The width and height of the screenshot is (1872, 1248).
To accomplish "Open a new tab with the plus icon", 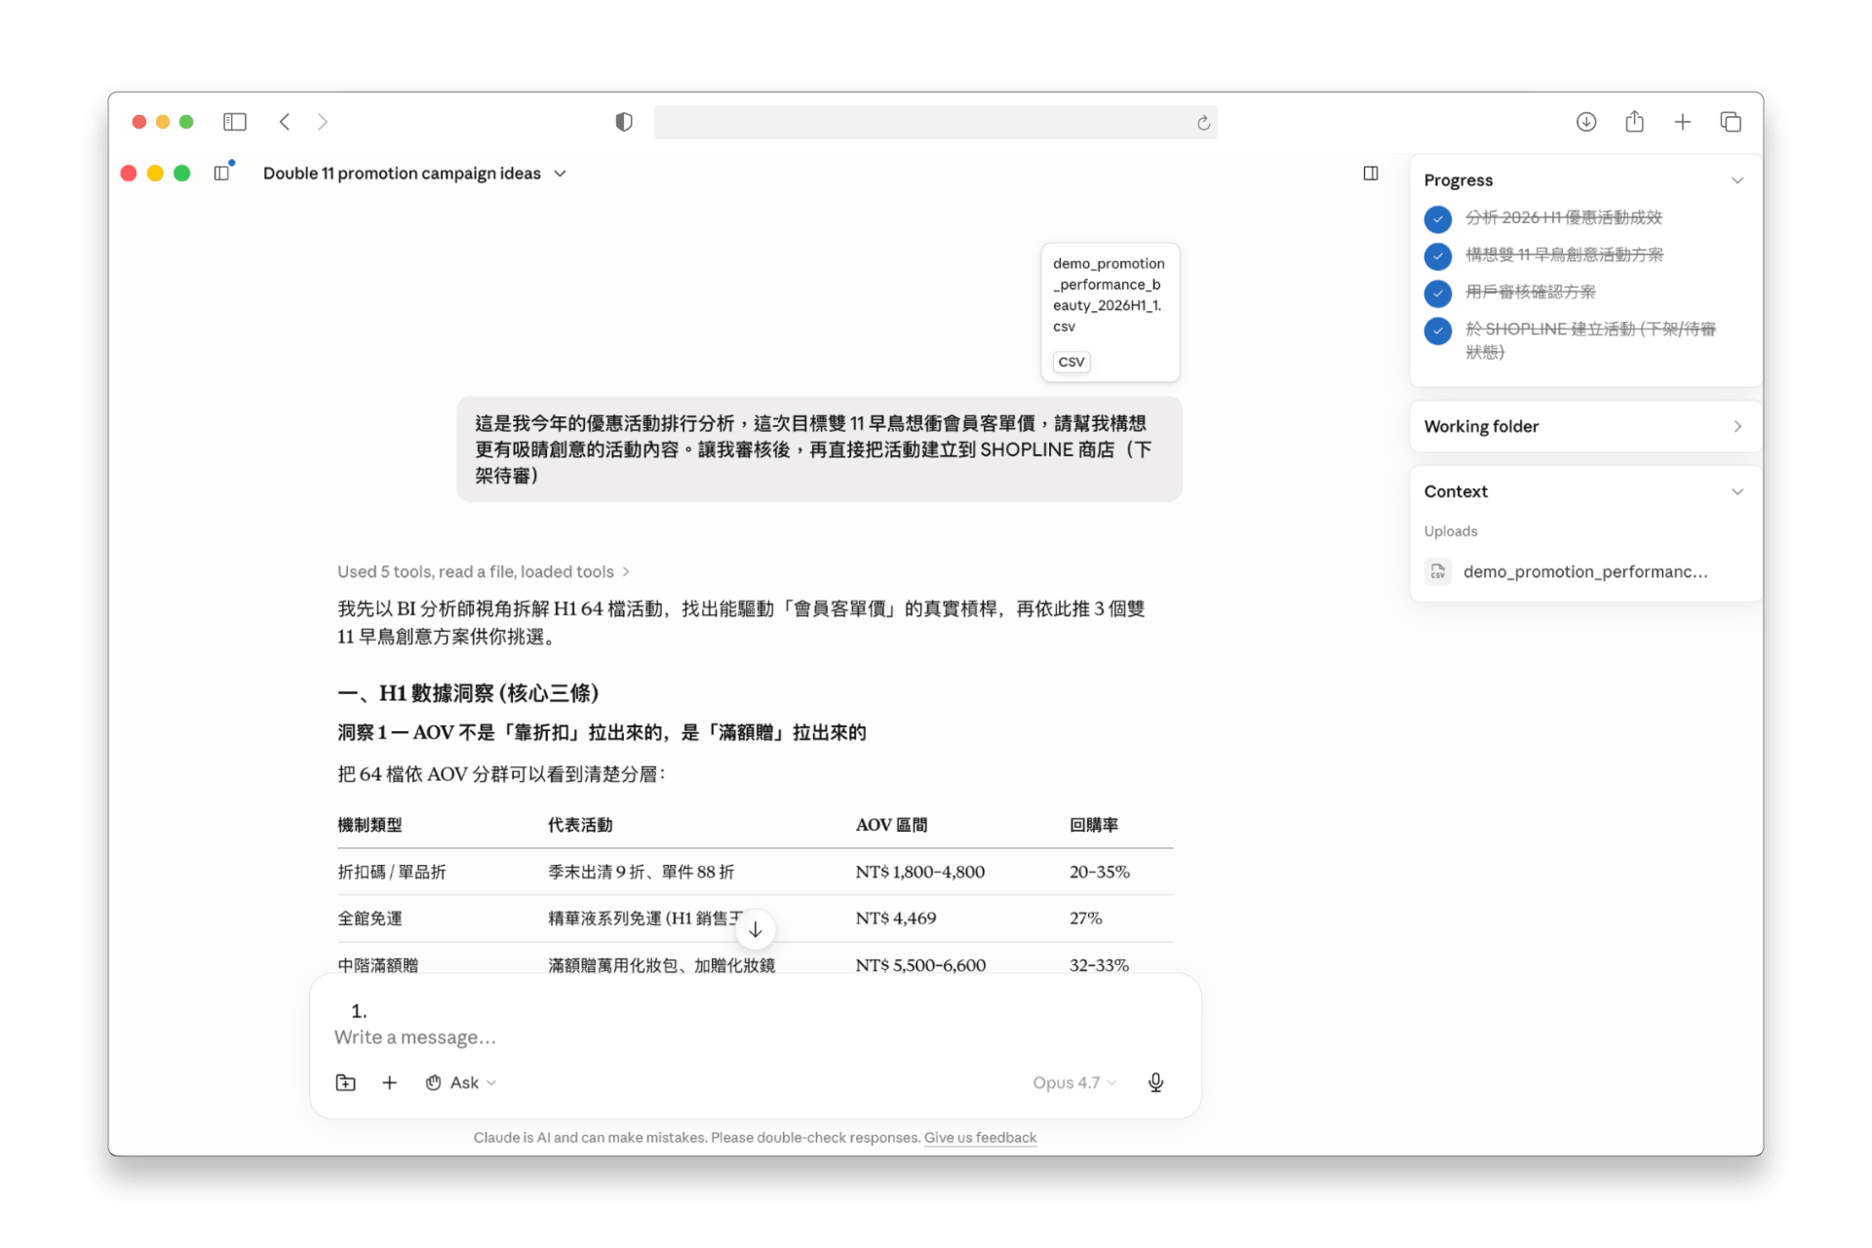I will (x=1683, y=122).
